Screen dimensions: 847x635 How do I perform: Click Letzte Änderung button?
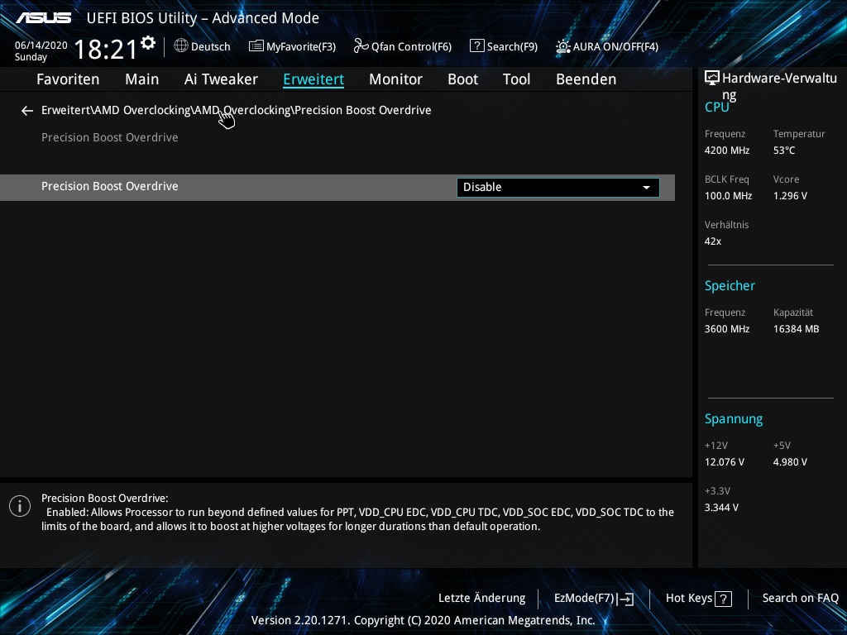(482, 599)
